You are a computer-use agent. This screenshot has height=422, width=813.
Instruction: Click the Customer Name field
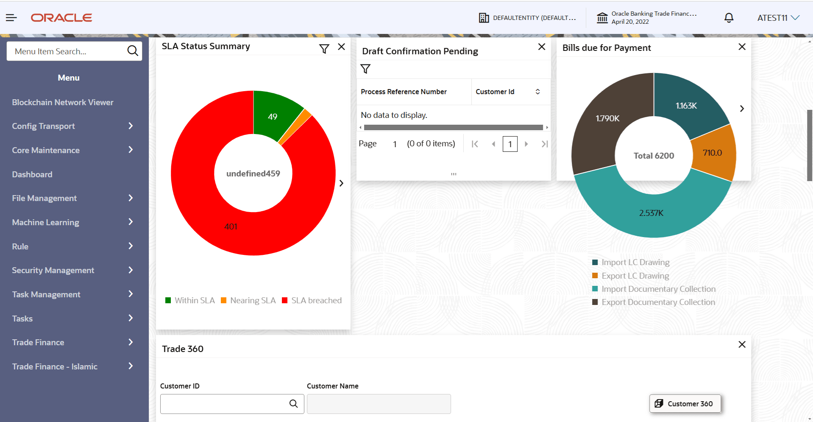379,404
